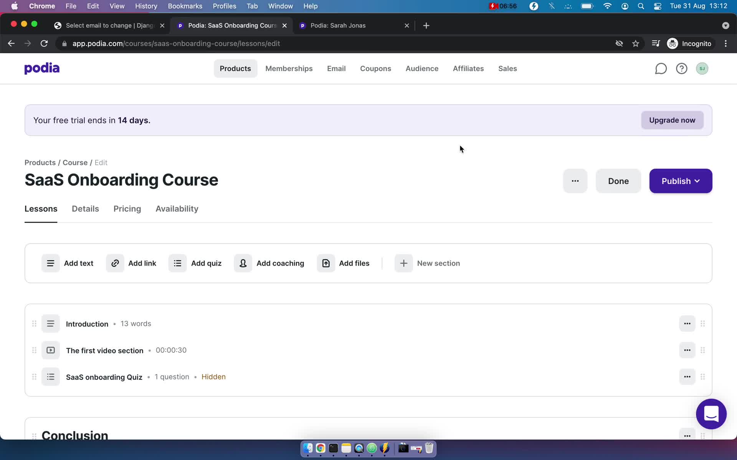Screen dimensions: 737x460
Task: Open the Availability tab
Action: click(x=177, y=208)
